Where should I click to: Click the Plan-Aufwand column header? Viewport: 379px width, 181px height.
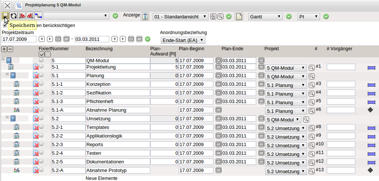point(163,51)
